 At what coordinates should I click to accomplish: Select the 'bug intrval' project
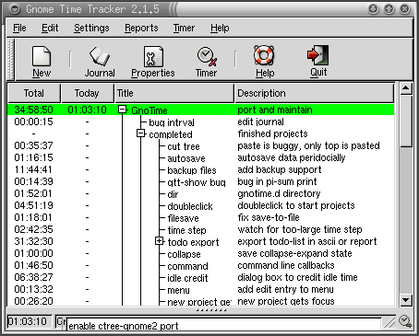click(x=172, y=122)
